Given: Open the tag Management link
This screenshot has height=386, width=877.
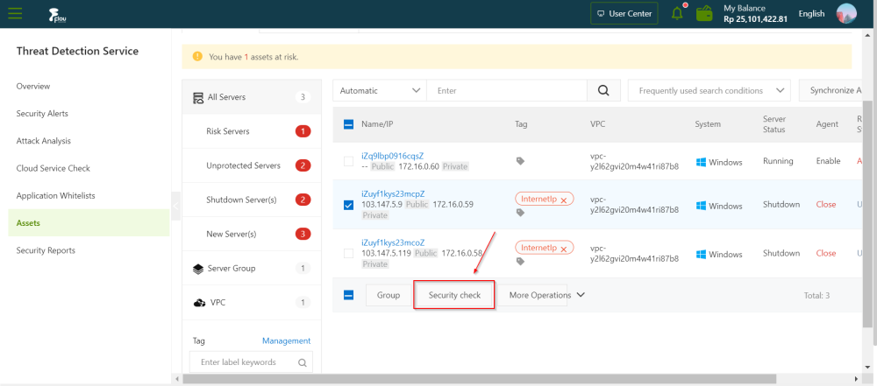Looking at the screenshot, I should click(x=286, y=340).
